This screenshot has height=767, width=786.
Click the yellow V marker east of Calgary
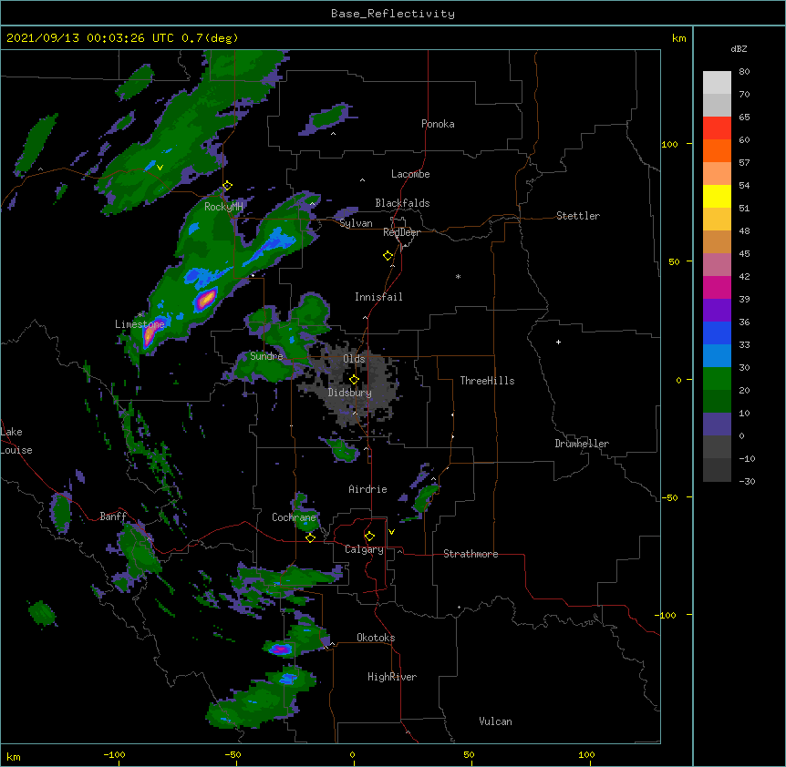click(391, 532)
